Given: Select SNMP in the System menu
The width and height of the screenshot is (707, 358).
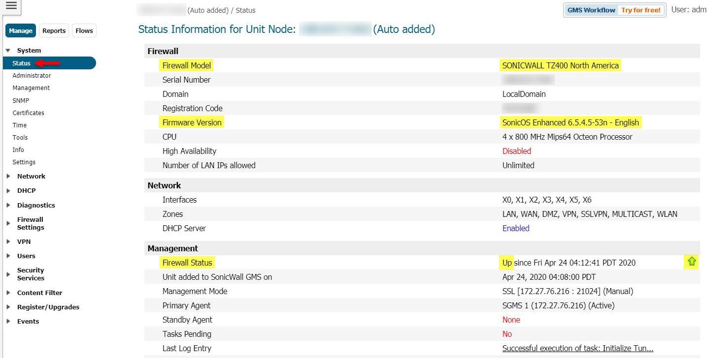Looking at the screenshot, I should (21, 100).
